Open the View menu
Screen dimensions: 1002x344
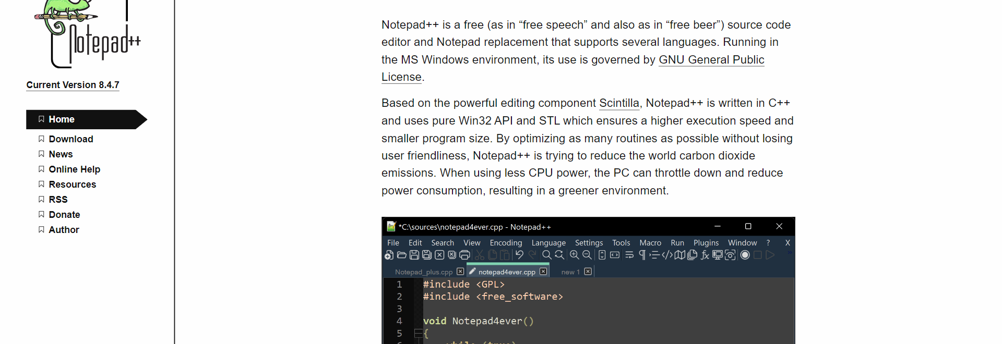point(472,242)
